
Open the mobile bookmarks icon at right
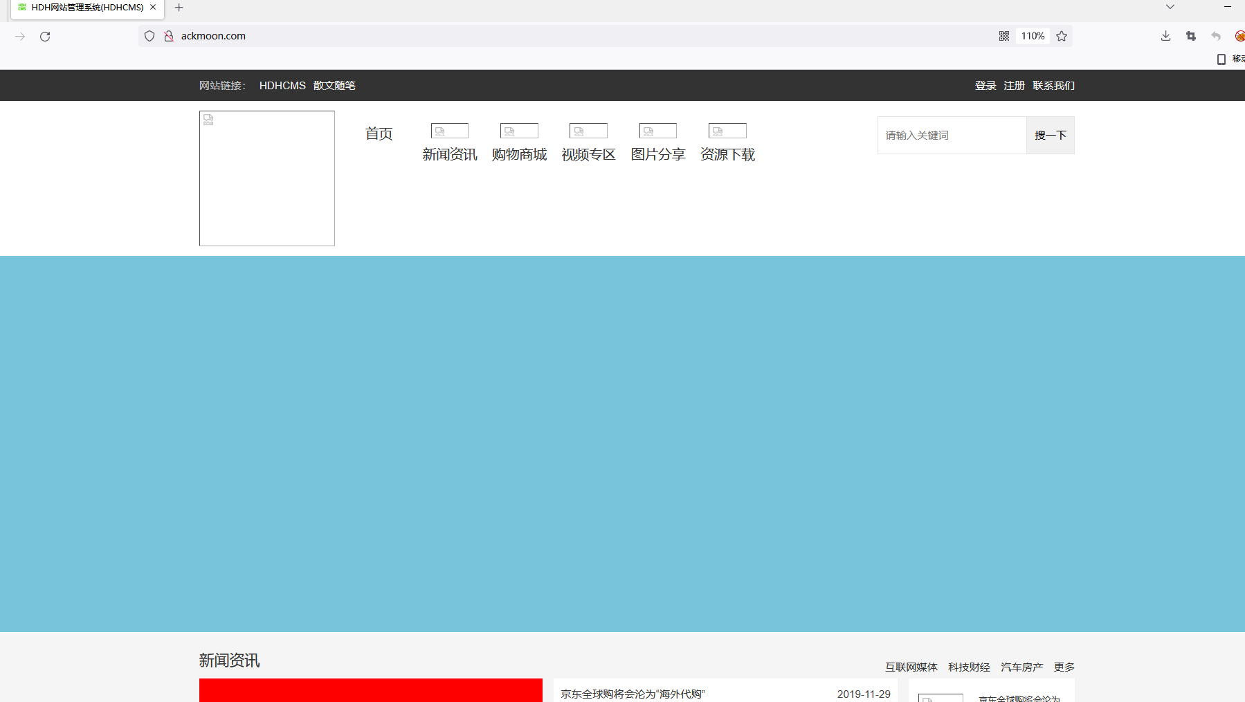click(x=1221, y=59)
